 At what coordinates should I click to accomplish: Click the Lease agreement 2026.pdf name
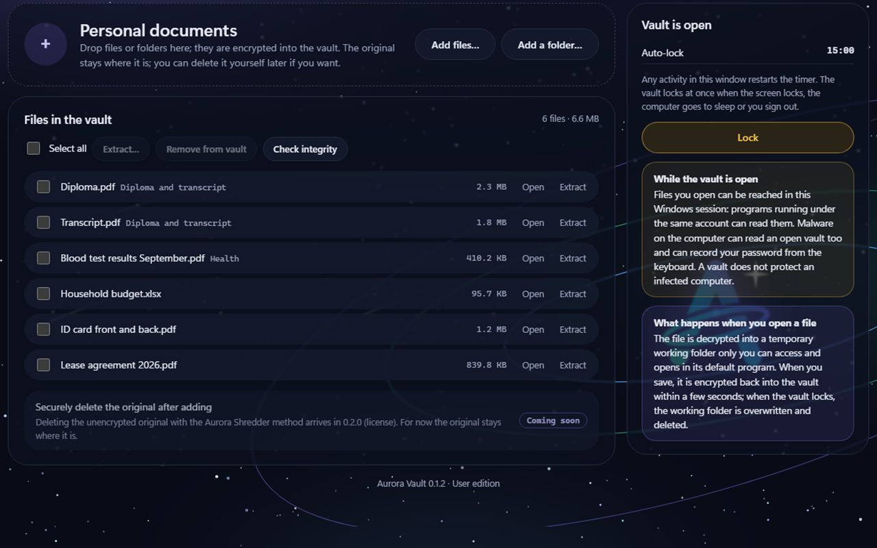click(119, 365)
